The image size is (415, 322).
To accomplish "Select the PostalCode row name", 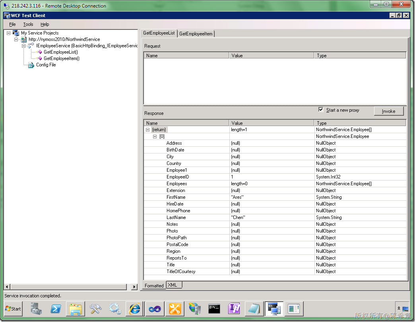I will point(177,244).
